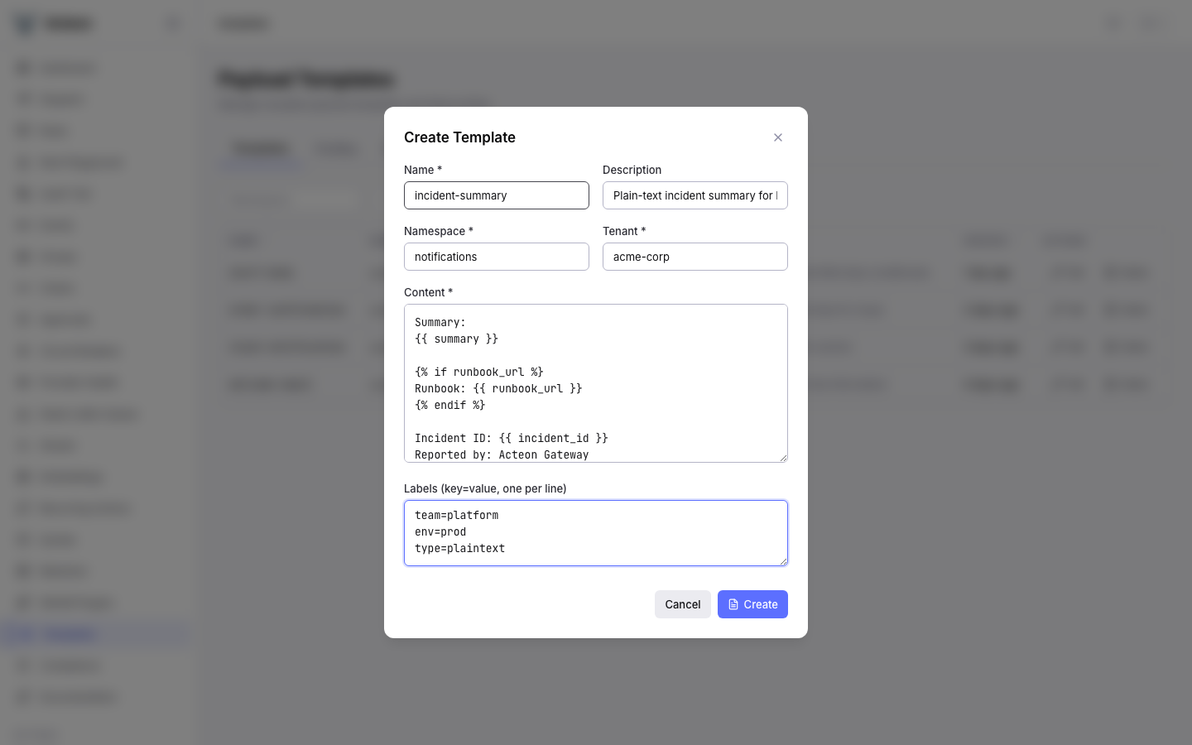The image size is (1192, 745).
Task: Click the Tenant field showing acme-corp
Action: coord(695,257)
